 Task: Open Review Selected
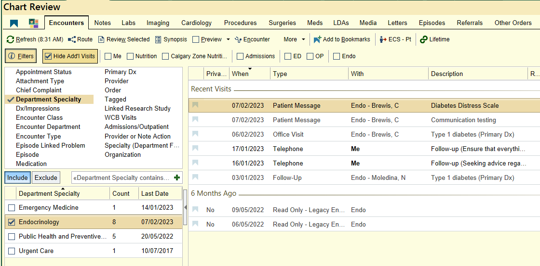[x=124, y=39]
